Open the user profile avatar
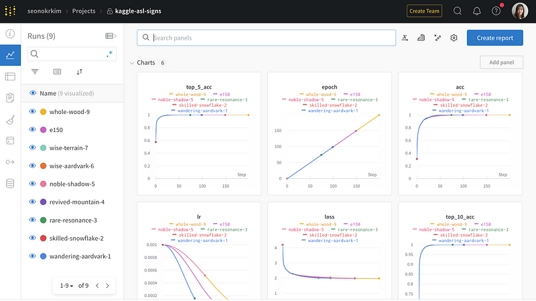The height and width of the screenshot is (301, 536). click(520, 11)
